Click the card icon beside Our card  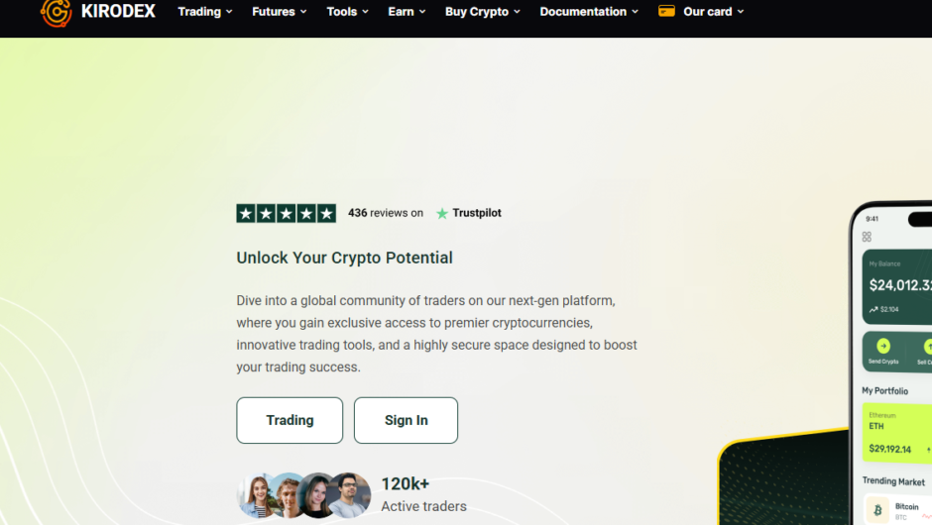tap(666, 11)
